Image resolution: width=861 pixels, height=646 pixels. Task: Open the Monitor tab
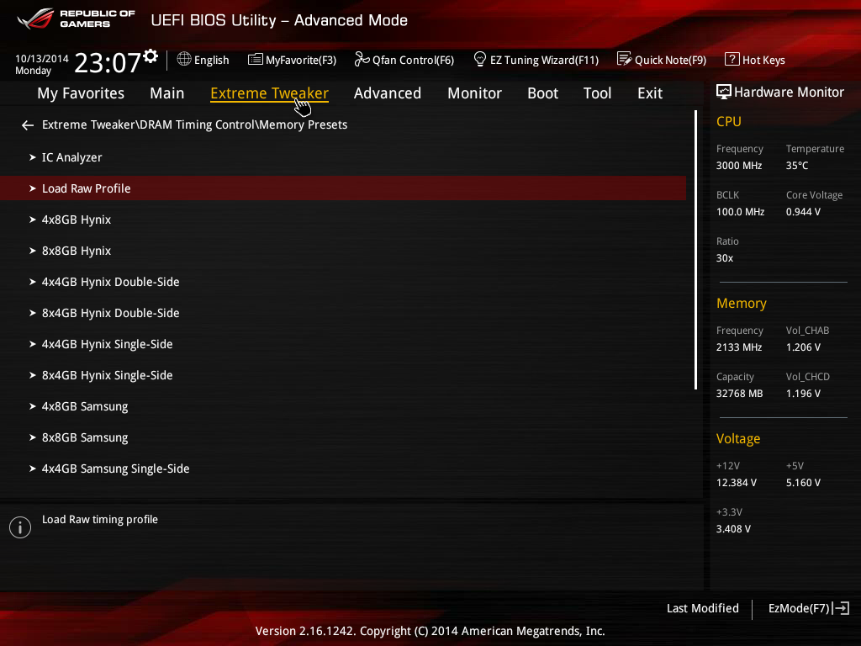click(474, 93)
